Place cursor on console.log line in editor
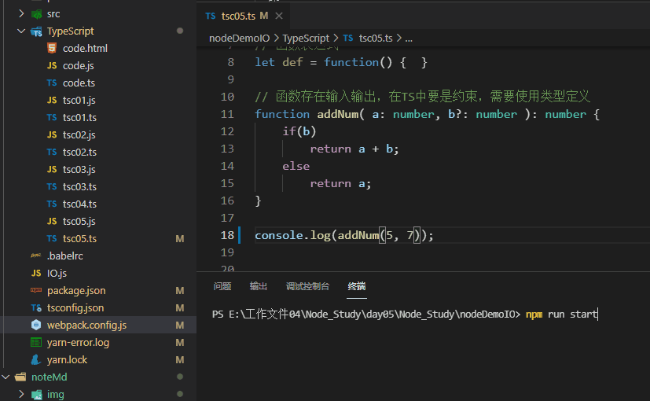Image resolution: width=650 pixels, height=401 pixels. click(x=343, y=236)
